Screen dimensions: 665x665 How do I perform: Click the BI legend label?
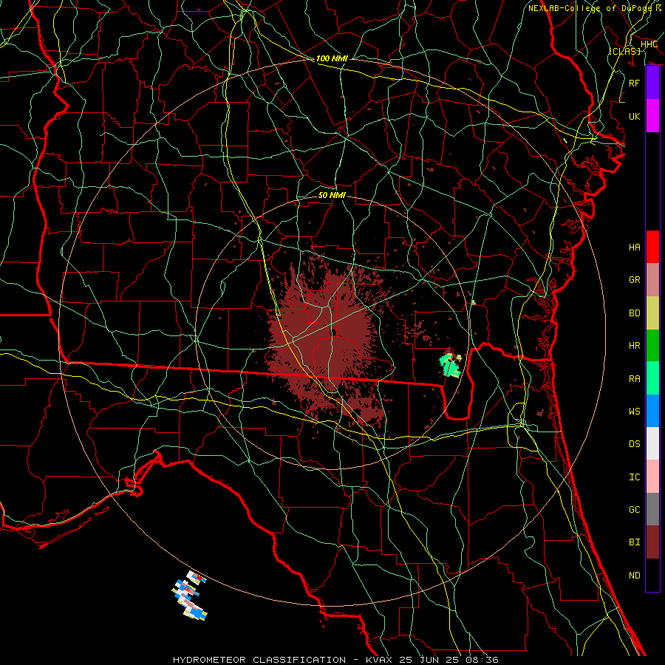tap(635, 542)
